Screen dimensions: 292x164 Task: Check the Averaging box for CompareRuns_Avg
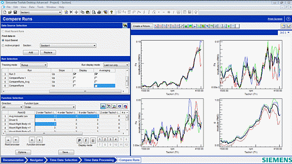96,82
